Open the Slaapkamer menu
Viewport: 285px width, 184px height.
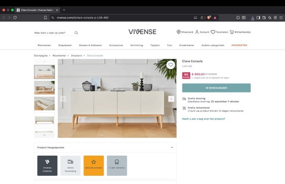point(65,45)
